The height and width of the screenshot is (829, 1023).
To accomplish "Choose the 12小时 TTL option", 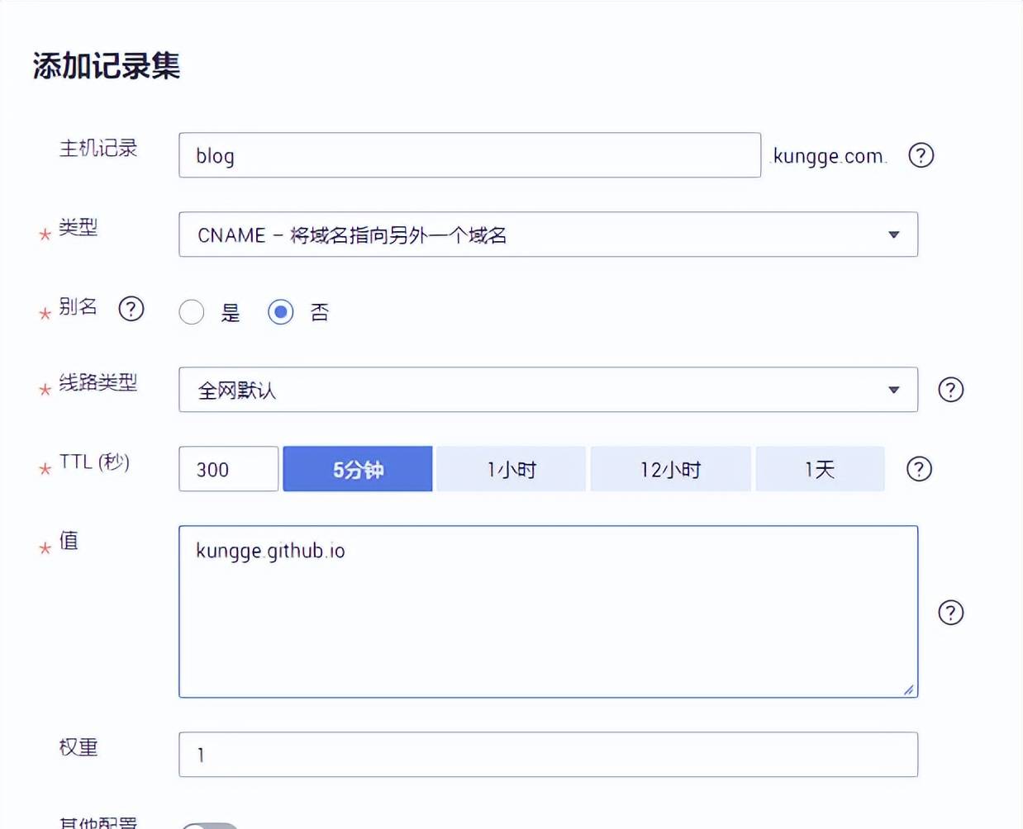I will [x=670, y=469].
